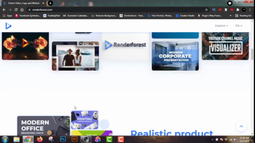The height and width of the screenshot is (143, 255).
Task: Click the Renderforest logo animation card
Action: (x=126, y=46)
